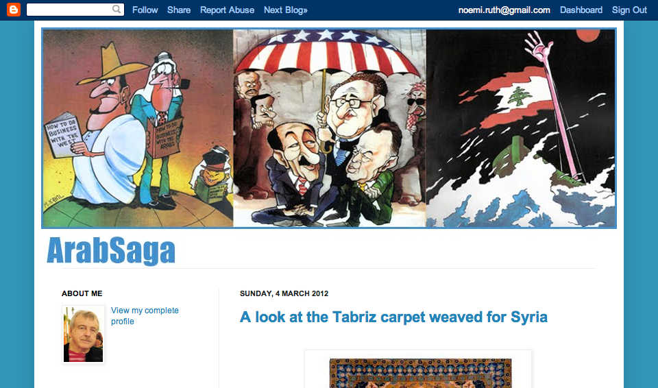Click View my complete profile link
The width and height of the screenshot is (658, 388).
[145, 316]
